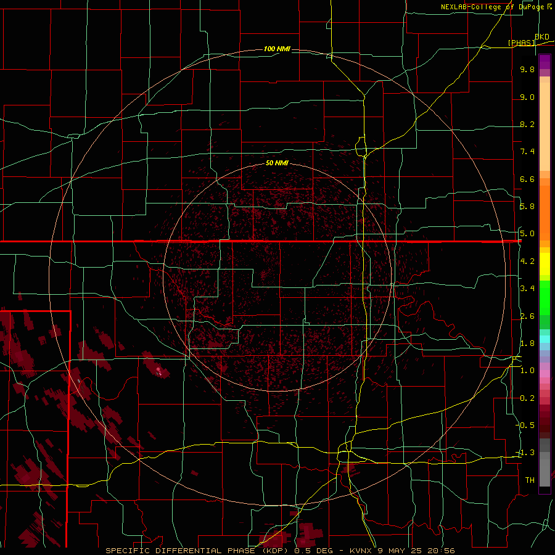555x555 pixels.
Task: Pick the yellow band on the color bar
Action: 545,264
